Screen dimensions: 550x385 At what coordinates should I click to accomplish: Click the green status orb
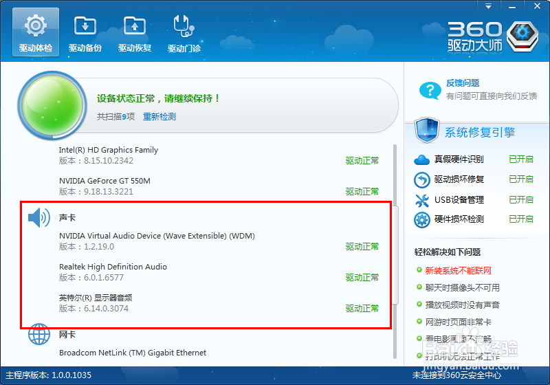[53, 104]
